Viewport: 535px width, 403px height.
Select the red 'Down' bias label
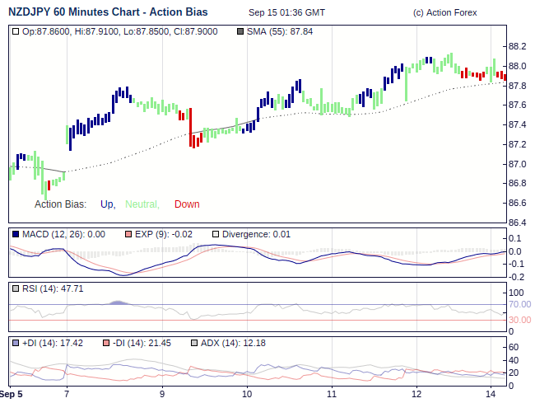coord(187,204)
